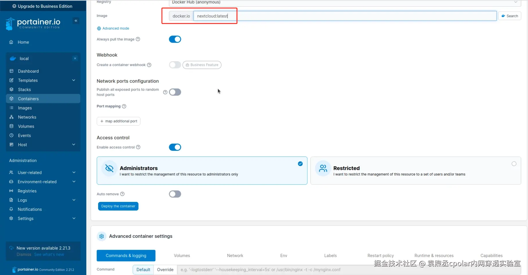Click Deploy the container button
This screenshot has width=528, height=275.
(x=118, y=206)
